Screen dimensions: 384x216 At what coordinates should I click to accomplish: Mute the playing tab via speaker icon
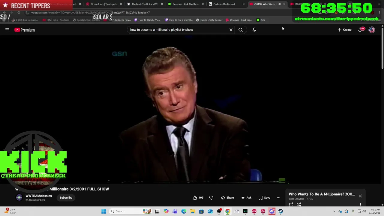click(280, 4)
